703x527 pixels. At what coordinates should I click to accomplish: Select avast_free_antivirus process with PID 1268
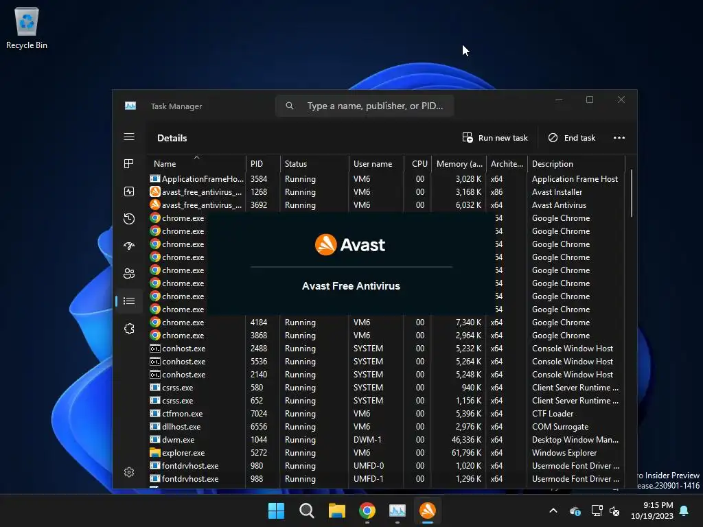coord(386,192)
